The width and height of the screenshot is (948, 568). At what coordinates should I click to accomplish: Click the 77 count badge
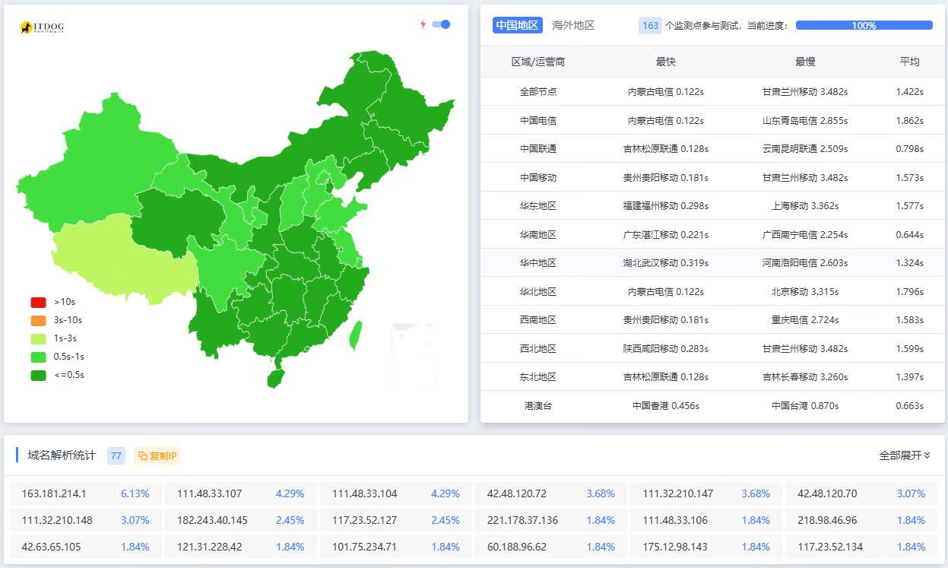coord(116,456)
